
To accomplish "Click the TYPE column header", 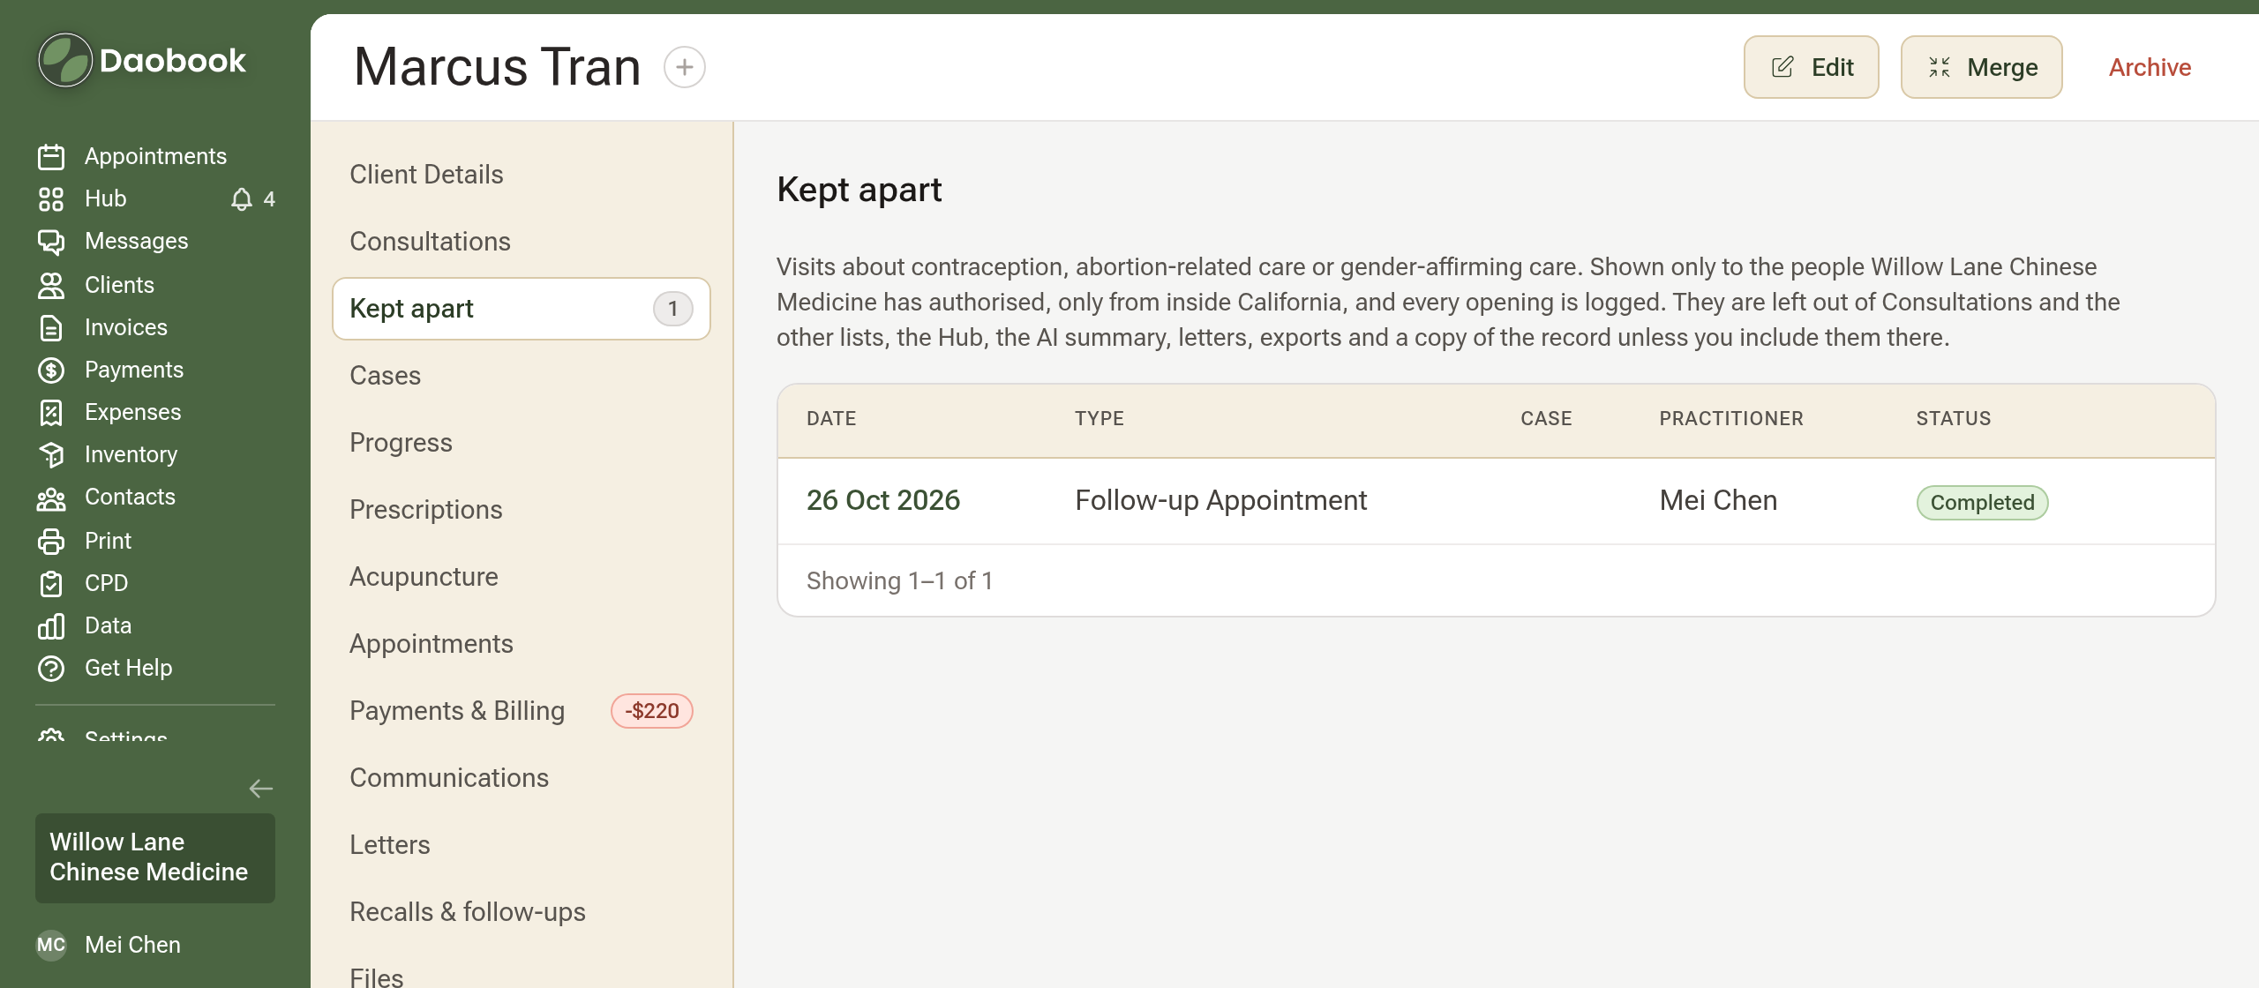I will (x=1099, y=419).
